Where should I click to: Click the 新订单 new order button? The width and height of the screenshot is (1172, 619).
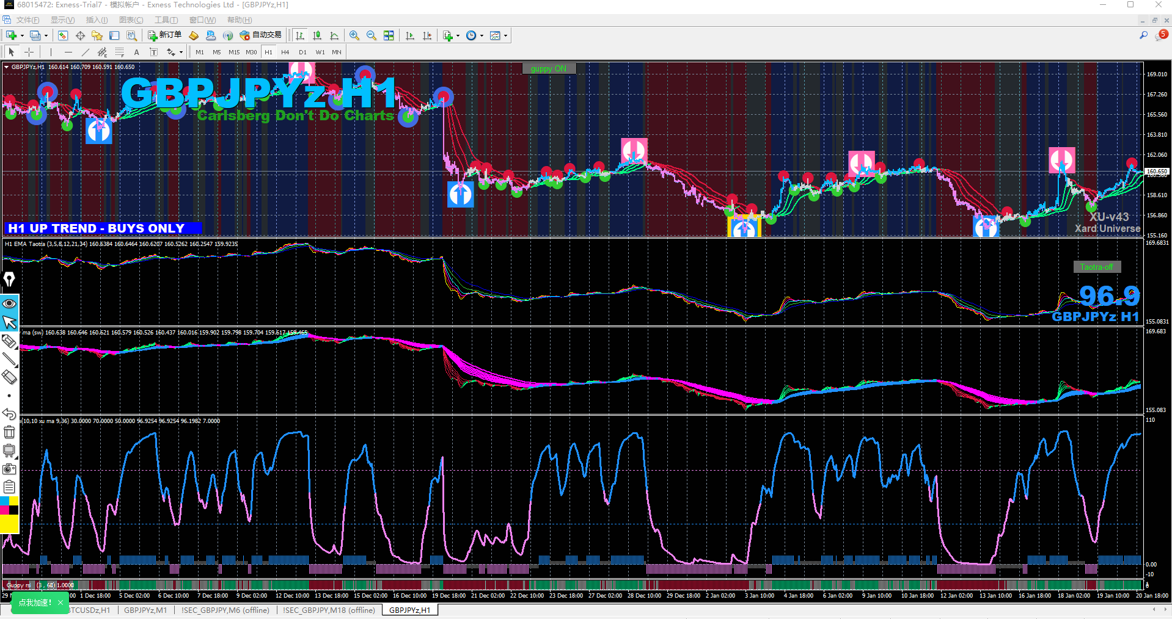pos(164,35)
